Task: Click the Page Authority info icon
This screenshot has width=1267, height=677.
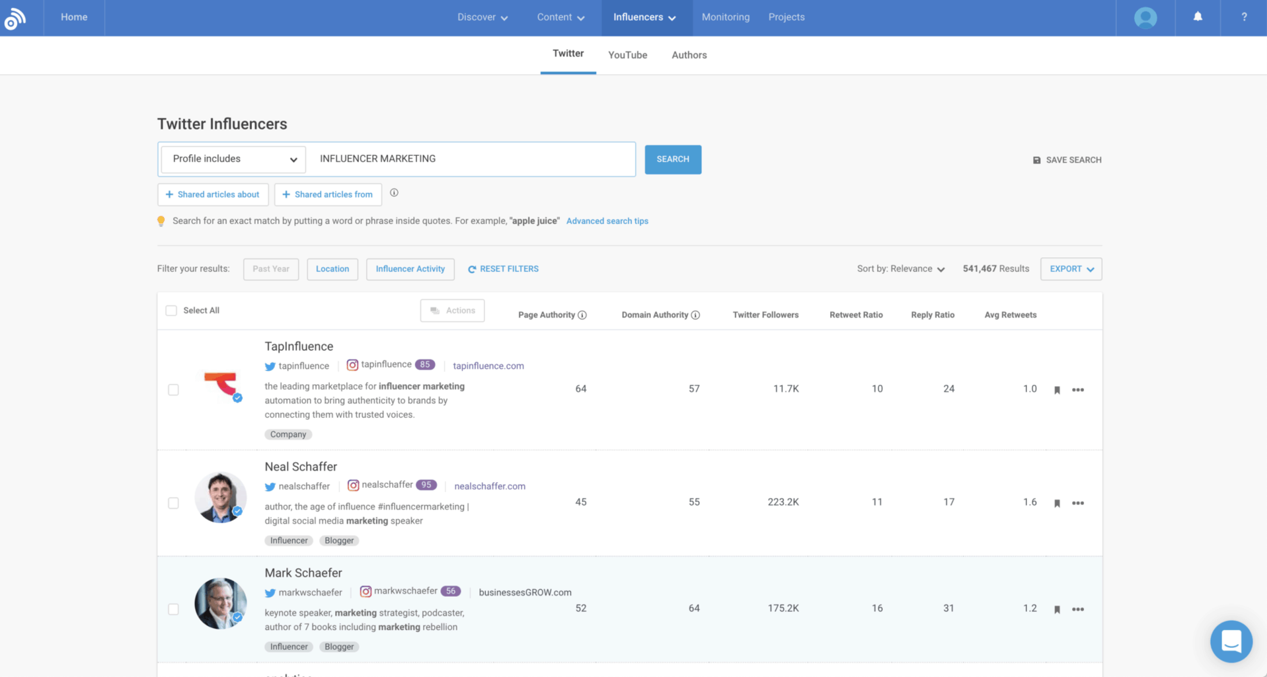Action: click(582, 315)
